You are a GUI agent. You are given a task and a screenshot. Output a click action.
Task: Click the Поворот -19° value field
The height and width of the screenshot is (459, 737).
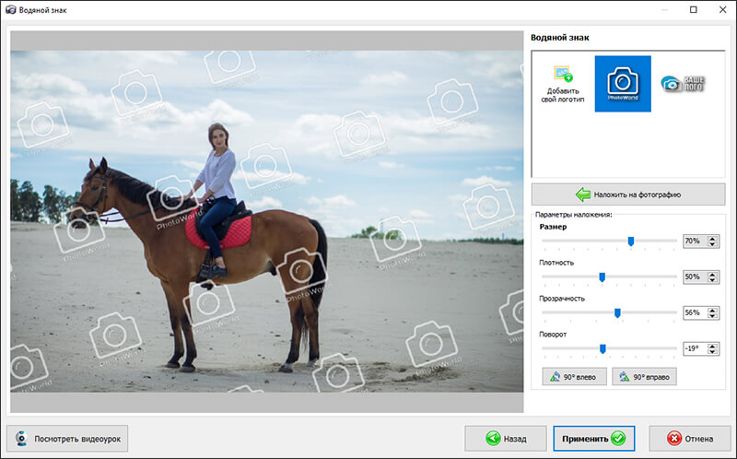[695, 348]
